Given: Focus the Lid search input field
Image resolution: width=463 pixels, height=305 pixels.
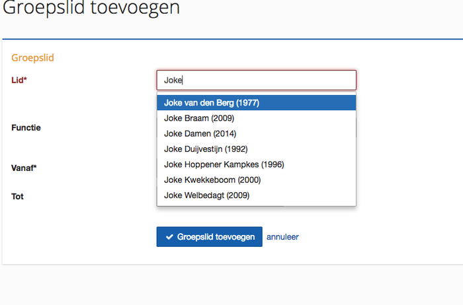Looking at the screenshot, I should click(256, 81).
